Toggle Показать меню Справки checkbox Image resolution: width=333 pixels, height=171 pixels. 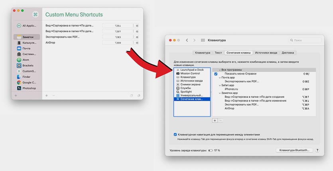coord(216,74)
